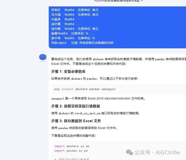This screenshot has height=160, width=186.
Task: Click the line 'Excel 文件中。下面是完成这个任务的步骤和示例代码'
Action: click(x=89, y=64)
